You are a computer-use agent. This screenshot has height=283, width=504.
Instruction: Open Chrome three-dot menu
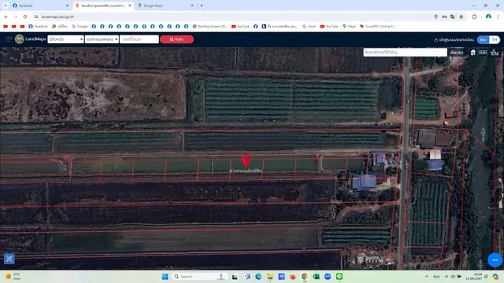(498, 17)
